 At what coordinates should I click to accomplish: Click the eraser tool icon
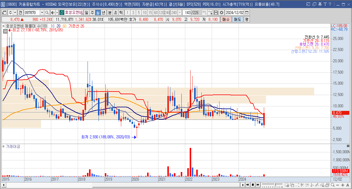[x=322, y=185]
